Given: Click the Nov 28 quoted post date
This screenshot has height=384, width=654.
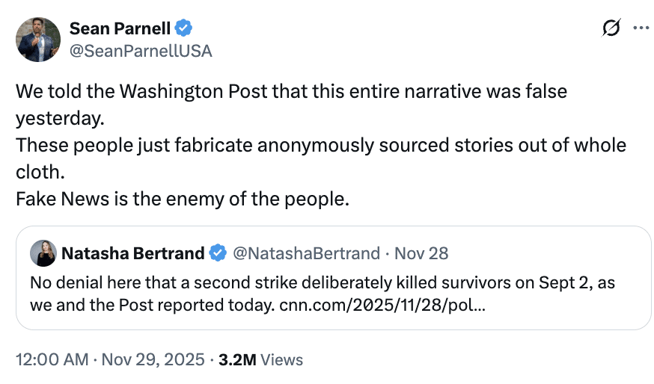Looking at the screenshot, I should click(421, 253).
